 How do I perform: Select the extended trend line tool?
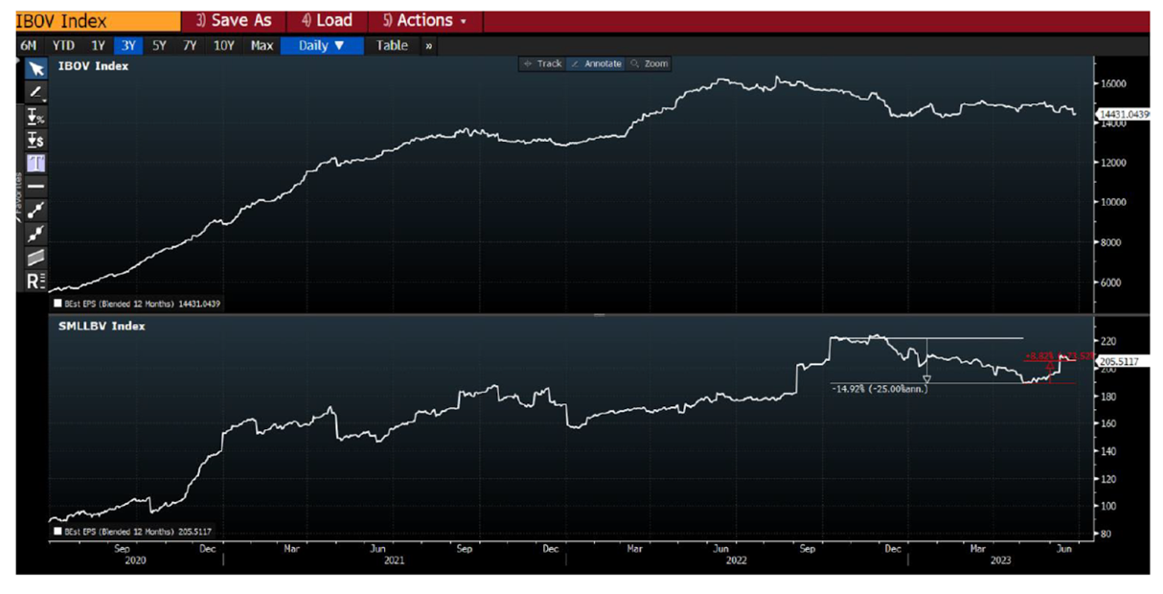35,233
